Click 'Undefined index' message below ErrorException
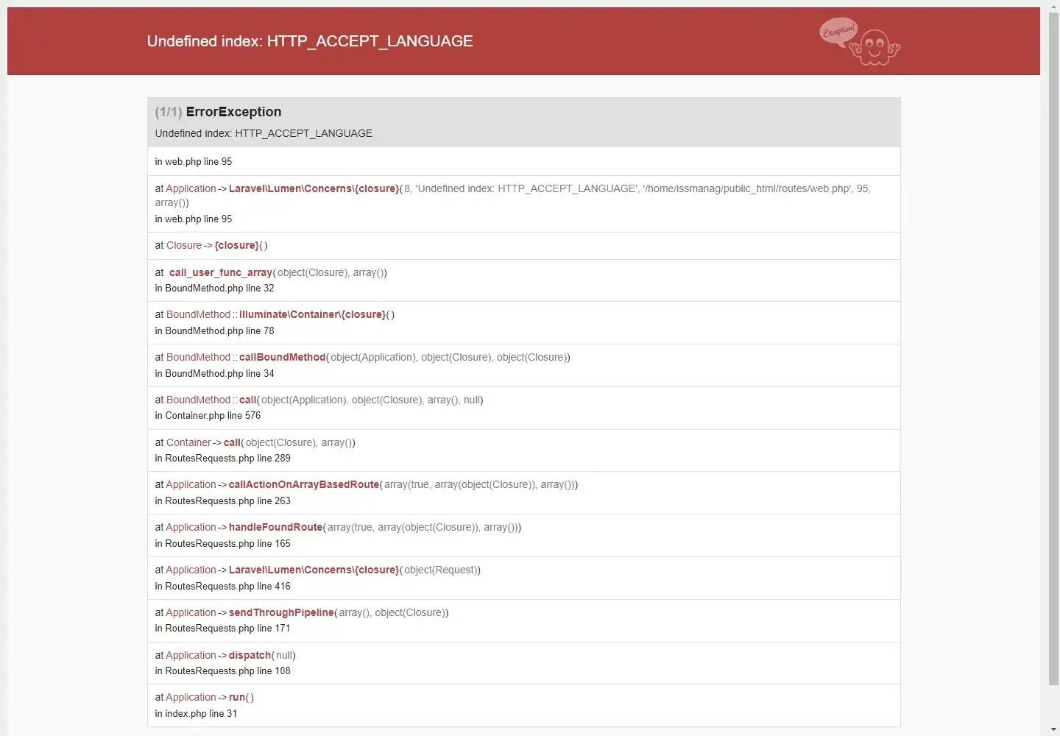 (264, 133)
